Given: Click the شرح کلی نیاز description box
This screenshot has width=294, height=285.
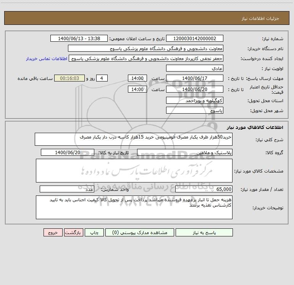Looking at the screenshot, I should (x=134, y=139).
